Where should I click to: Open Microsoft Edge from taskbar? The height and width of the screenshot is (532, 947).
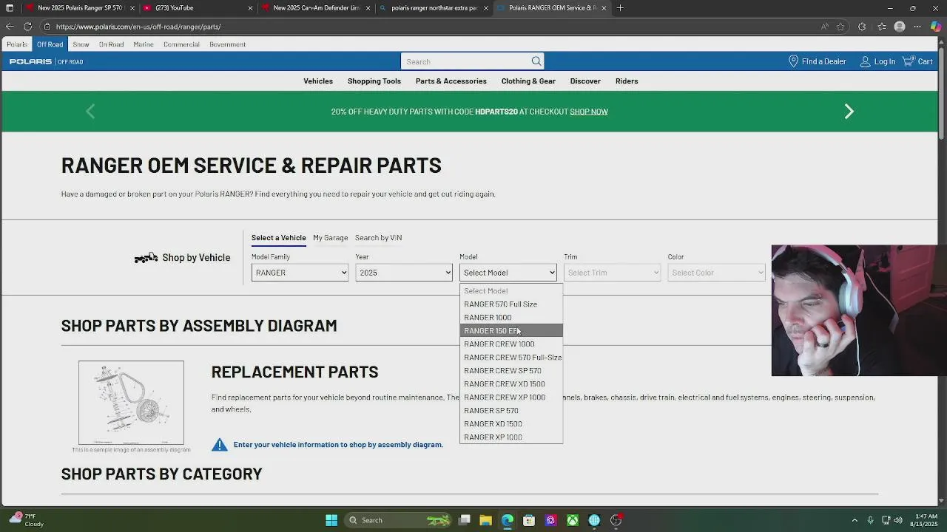pos(507,520)
